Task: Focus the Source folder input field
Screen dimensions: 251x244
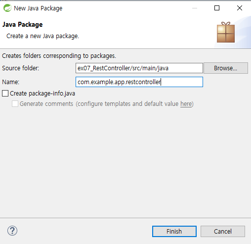Action: [x=139, y=68]
